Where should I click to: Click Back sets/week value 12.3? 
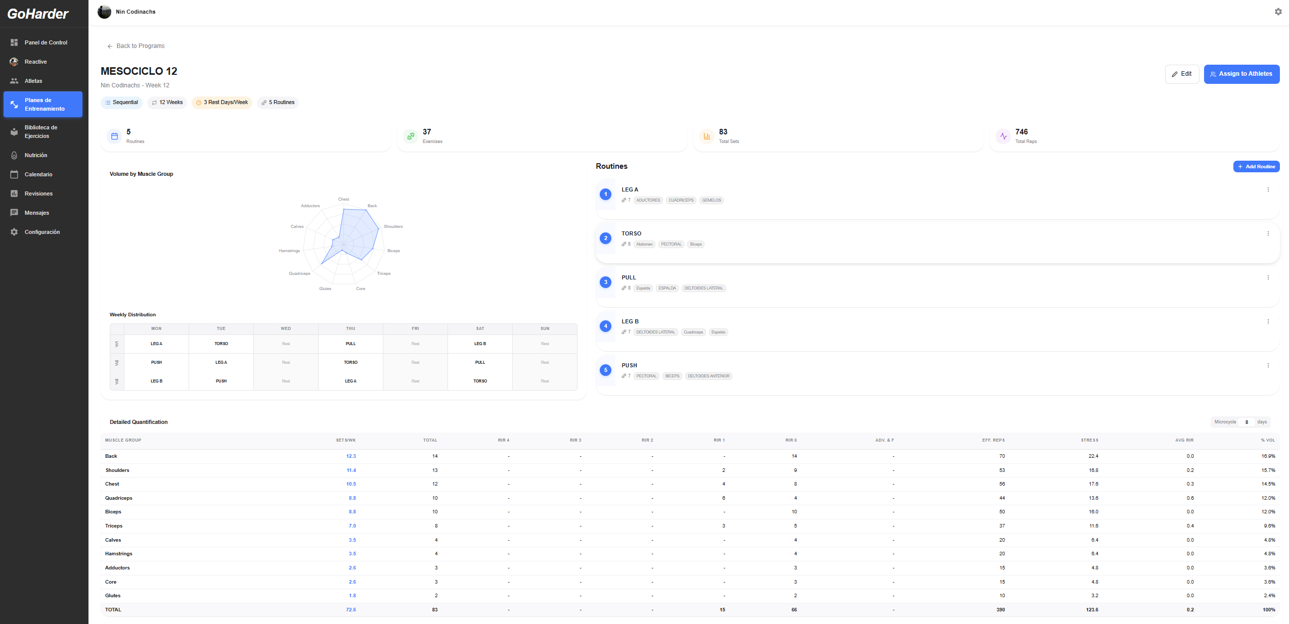[351, 456]
